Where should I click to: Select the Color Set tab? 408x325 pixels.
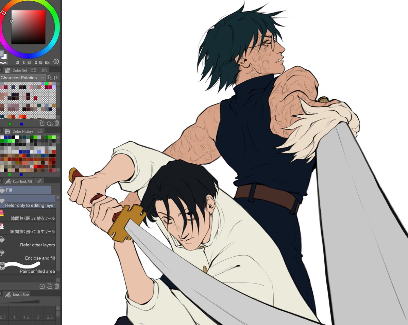click(x=16, y=70)
